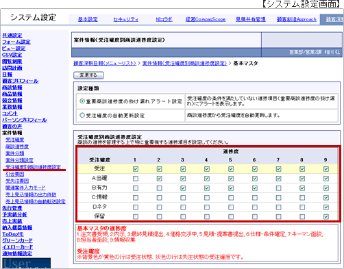Uncheck 受注 row progress 1 checkbox
The height and width of the screenshot is (269, 344).
pyautogui.click(x=136, y=169)
